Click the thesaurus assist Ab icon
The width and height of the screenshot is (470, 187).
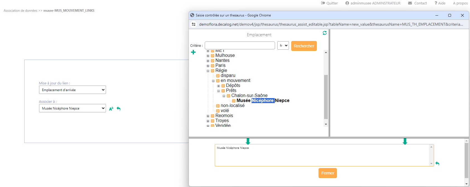(x=111, y=109)
